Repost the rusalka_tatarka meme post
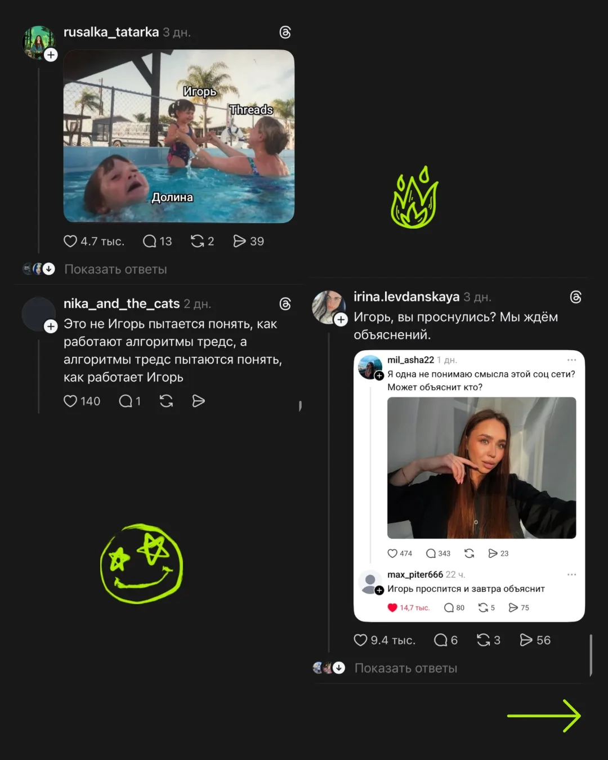 (197, 241)
